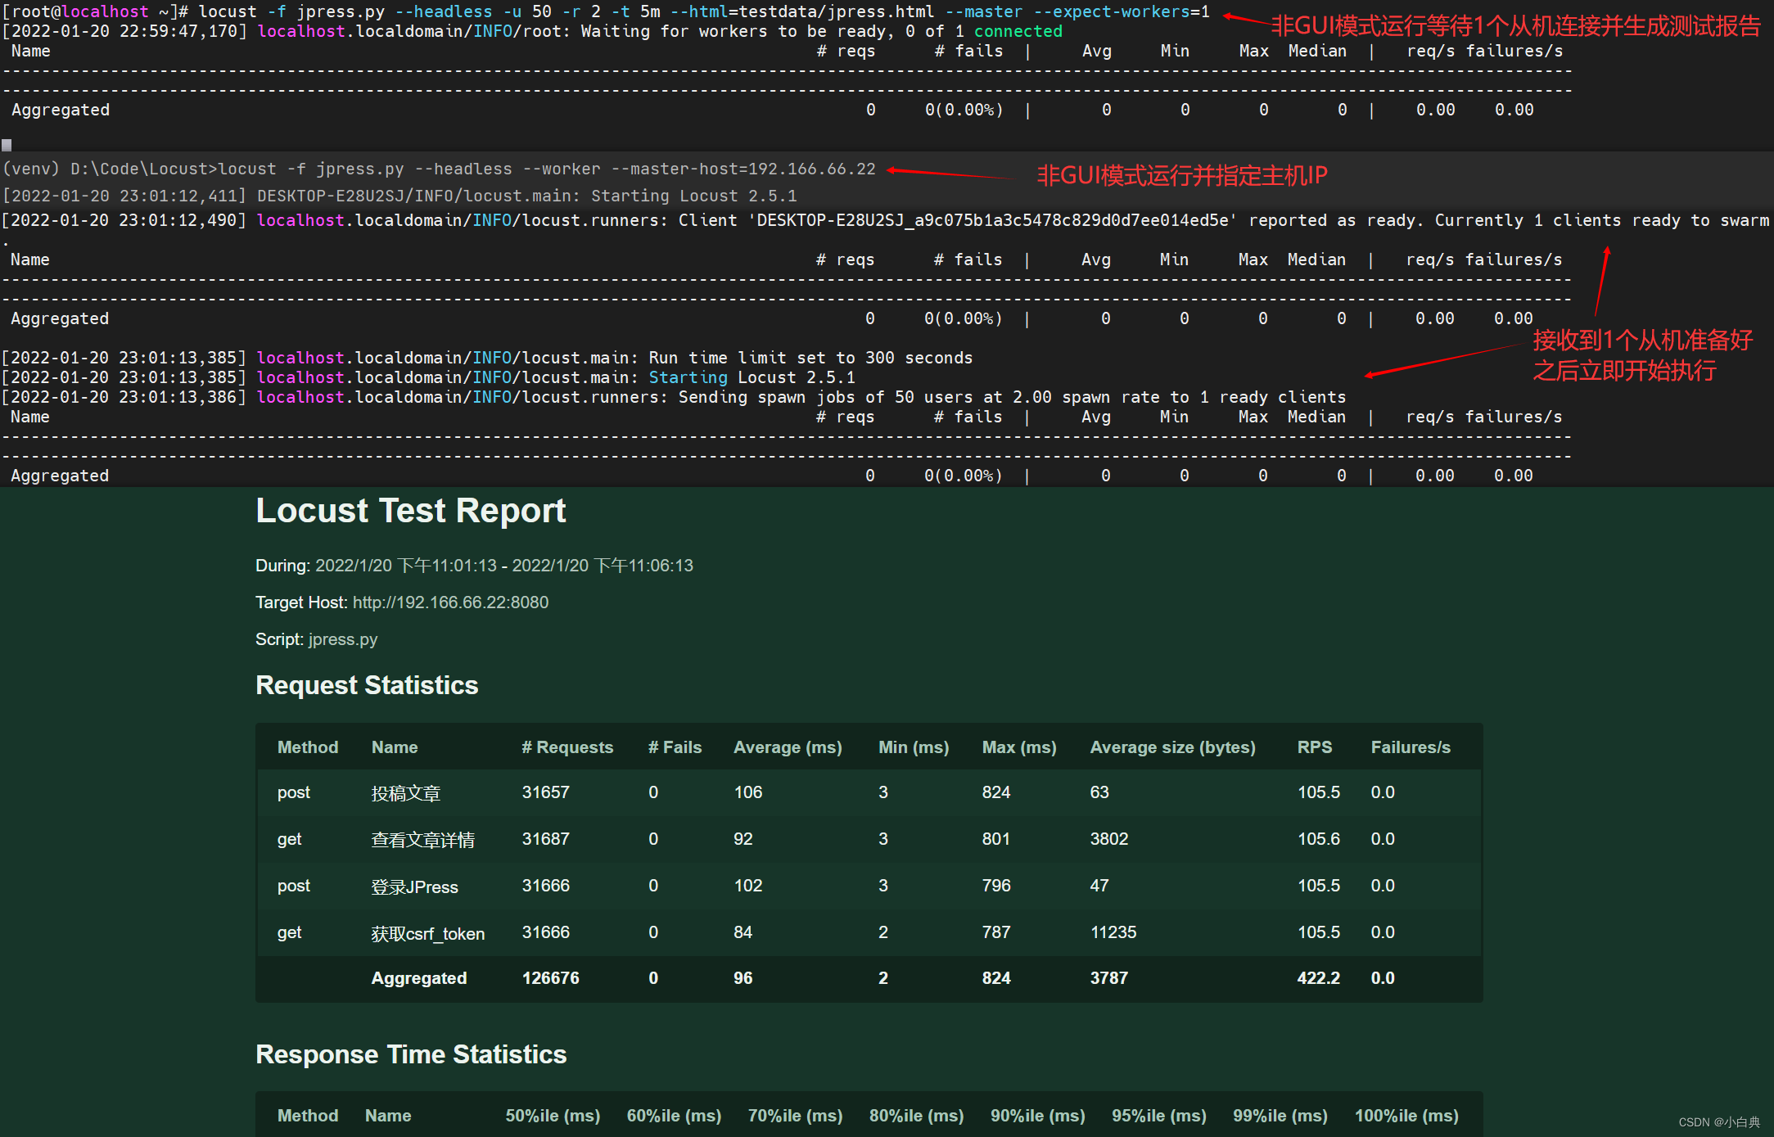The width and height of the screenshot is (1774, 1137).
Task: Click the Min (ms) column header
Action: click(x=914, y=747)
